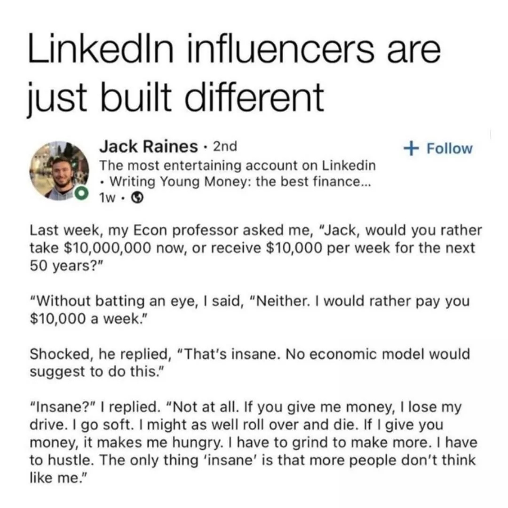
Task: Select the paragraph starting 'Last week, my Econ professor'
Action: pos(255,248)
